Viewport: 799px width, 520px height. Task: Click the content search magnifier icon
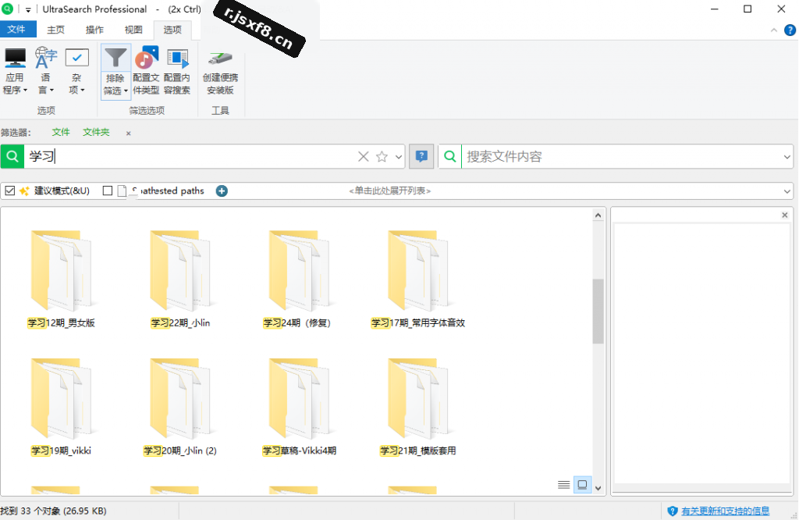pyautogui.click(x=450, y=156)
